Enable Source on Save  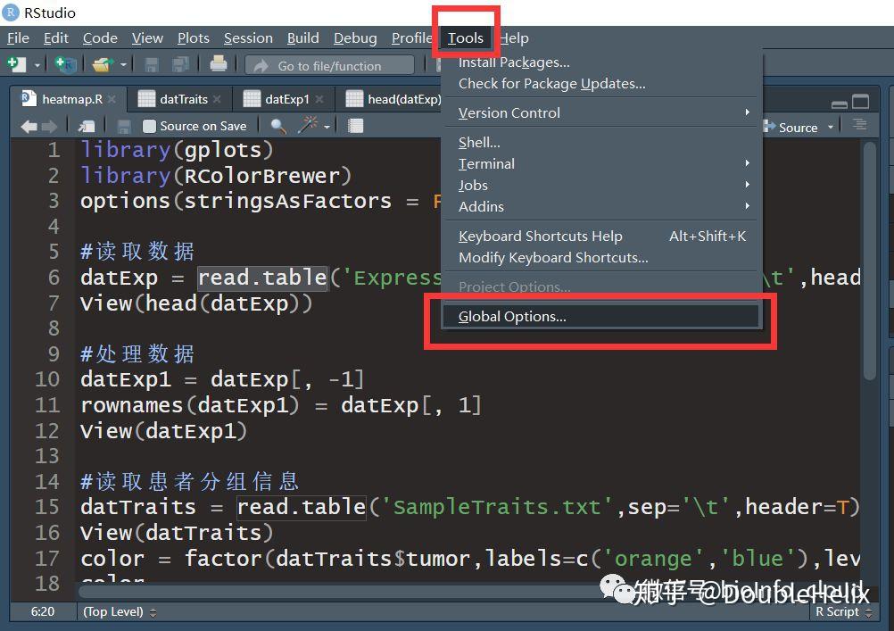[x=147, y=125]
